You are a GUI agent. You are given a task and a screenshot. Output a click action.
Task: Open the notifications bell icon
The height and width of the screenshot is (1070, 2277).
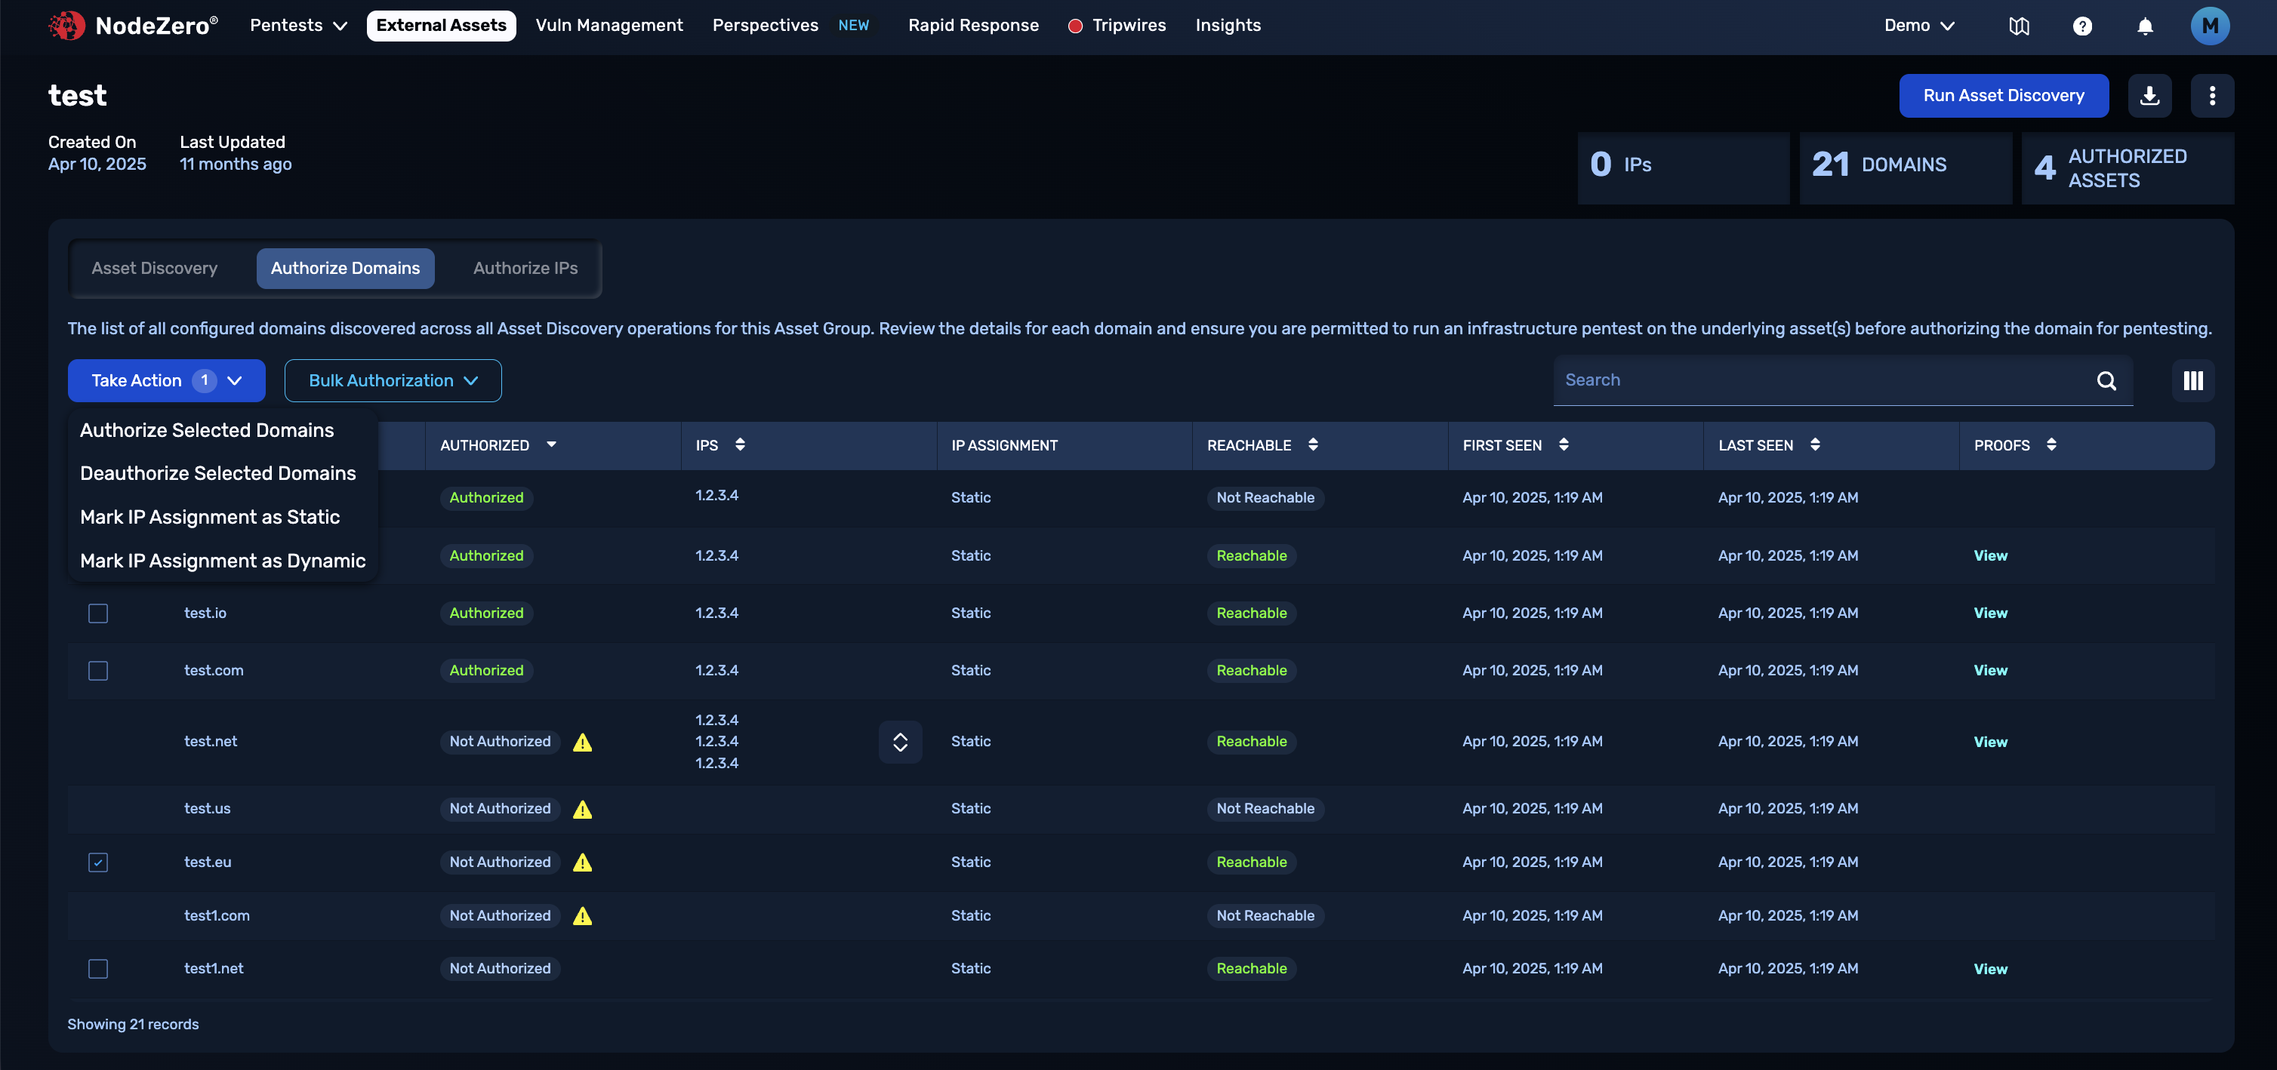point(2146,26)
